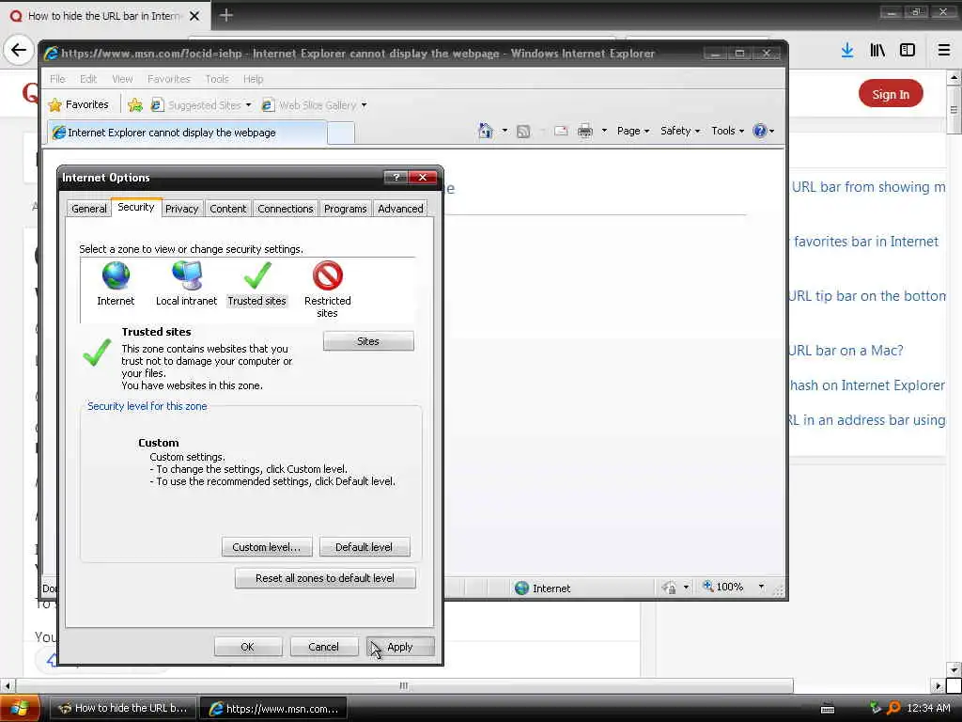Image resolution: width=962 pixels, height=722 pixels.
Task: Switch to the Content tab
Action: coord(227,209)
